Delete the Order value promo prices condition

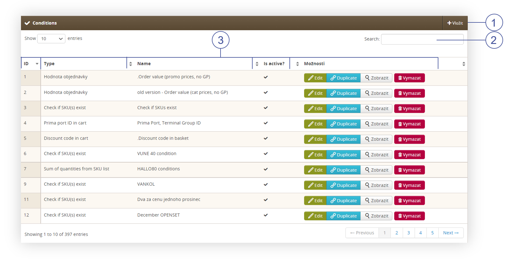[x=409, y=78]
